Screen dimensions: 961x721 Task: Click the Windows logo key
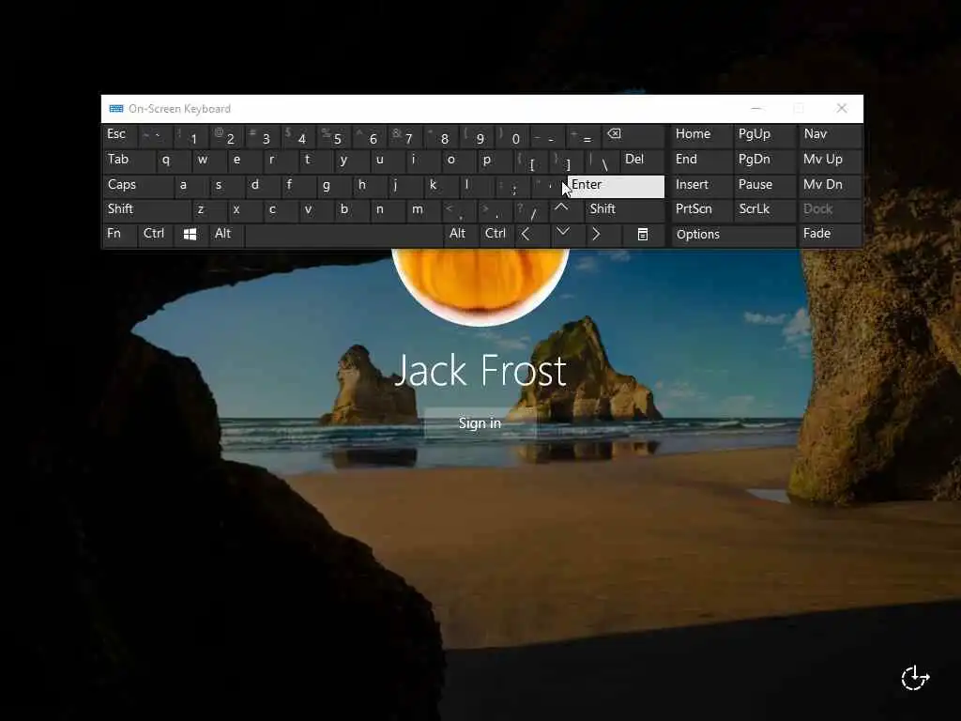point(190,234)
